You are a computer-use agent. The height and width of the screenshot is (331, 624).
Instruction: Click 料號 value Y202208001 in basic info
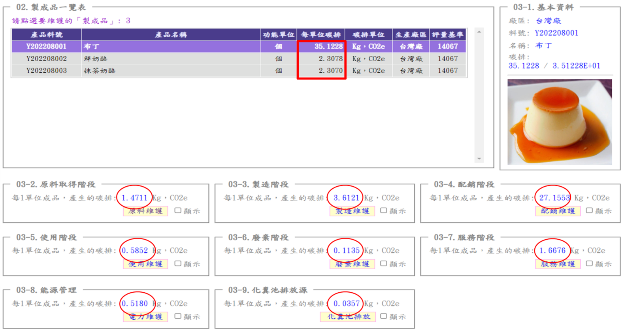click(556, 33)
